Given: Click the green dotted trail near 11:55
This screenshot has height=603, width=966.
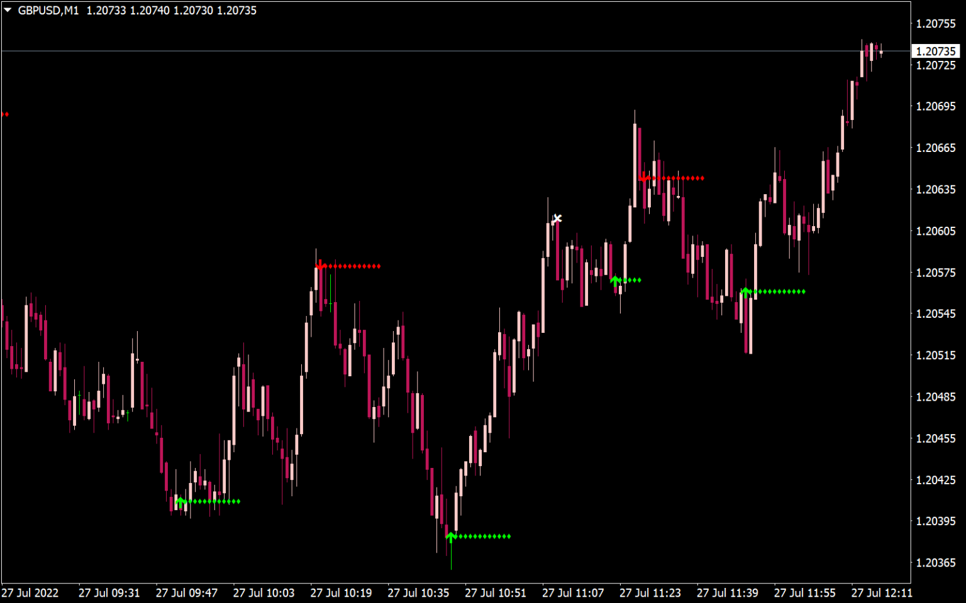Looking at the screenshot, I should (780, 291).
